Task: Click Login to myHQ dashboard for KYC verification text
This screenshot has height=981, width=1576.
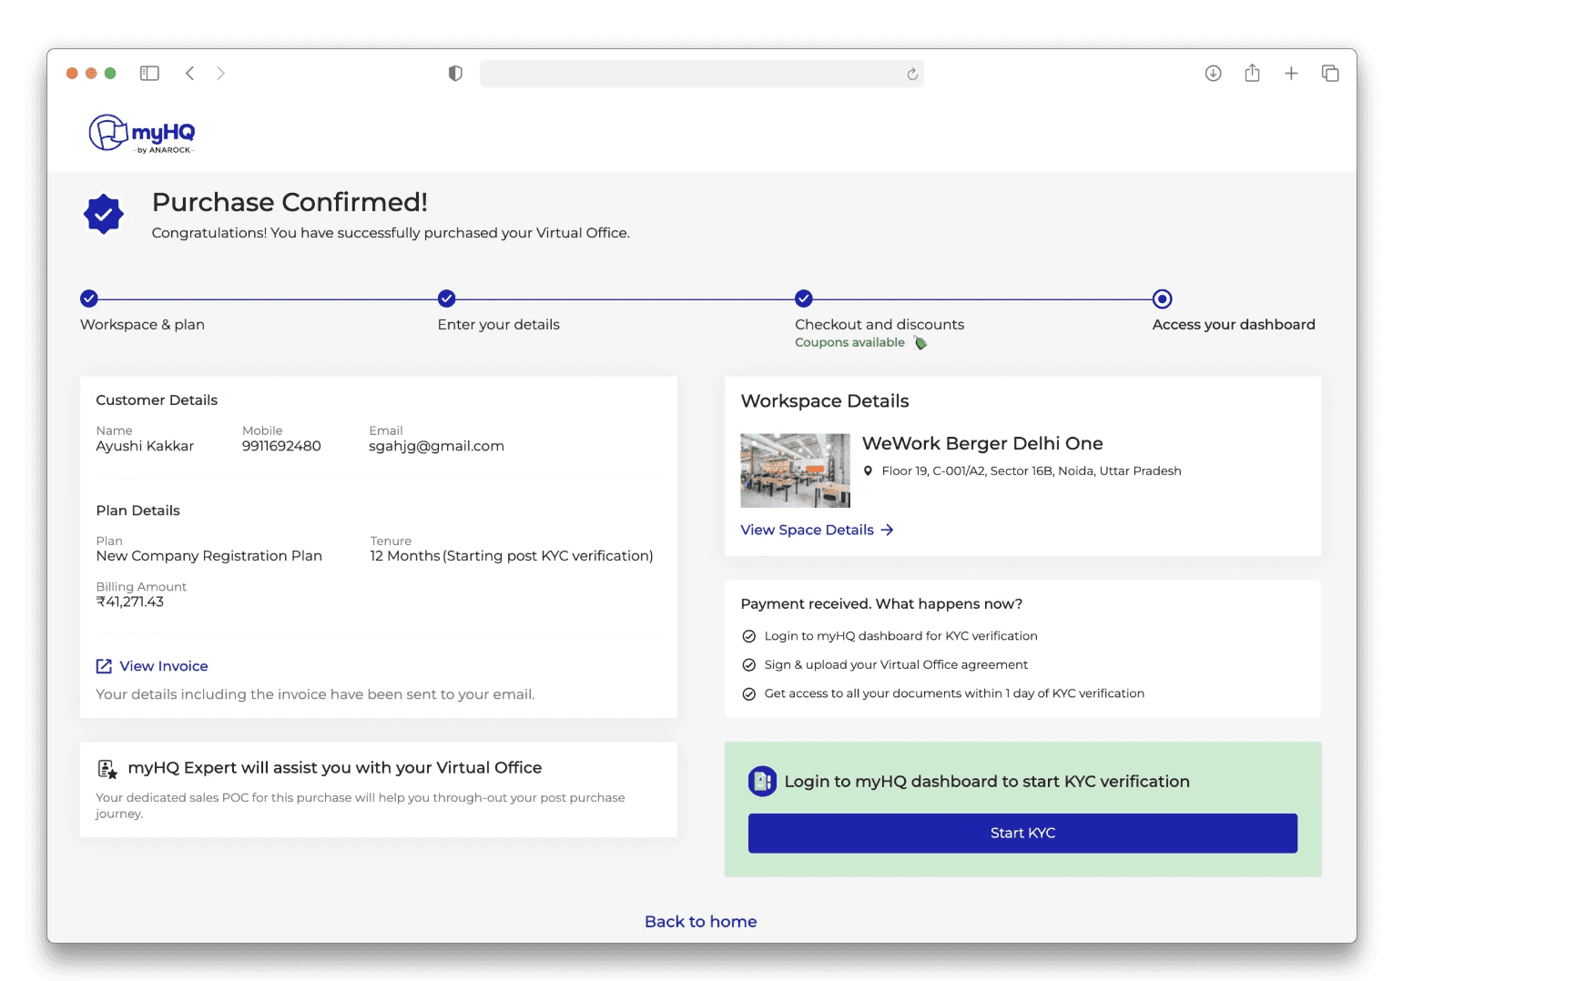Action: [x=900, y=636]
